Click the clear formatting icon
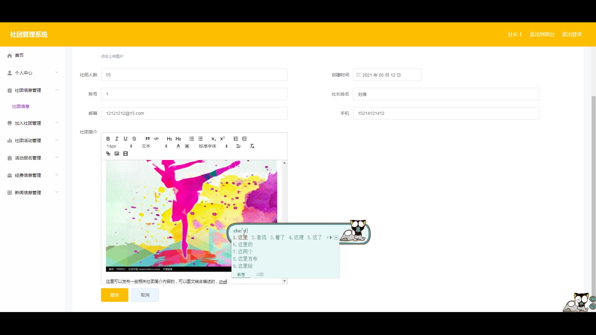Screen dimensions: 596x335 252,146
